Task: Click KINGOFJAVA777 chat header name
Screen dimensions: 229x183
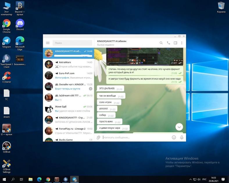Action: click(x=112, y=42)
